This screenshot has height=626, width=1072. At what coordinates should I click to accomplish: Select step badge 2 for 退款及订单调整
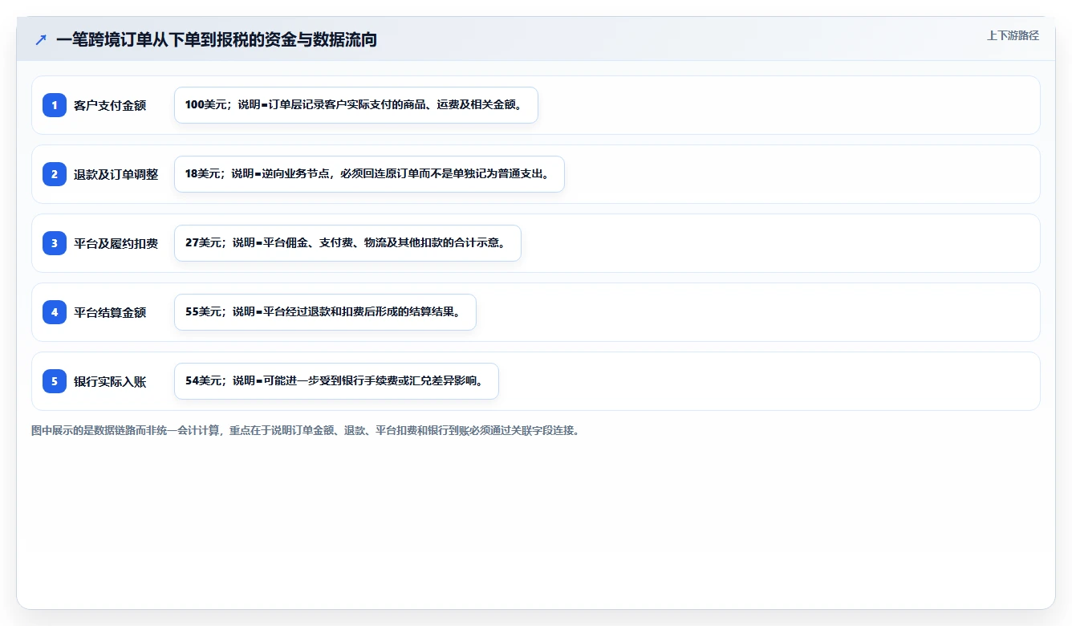(x=55, y=174)
